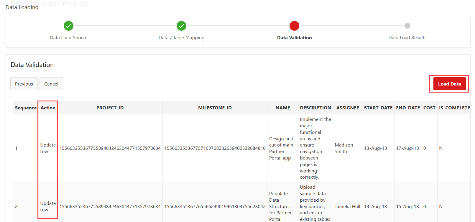Cancel the data load wizard
The width and height of the screenshot is (475, 222).
click(51, 84)
